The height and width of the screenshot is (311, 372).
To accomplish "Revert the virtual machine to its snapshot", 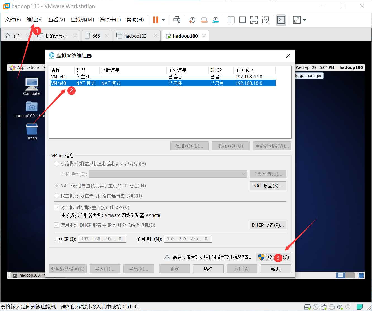I will (x=204, y=20).
